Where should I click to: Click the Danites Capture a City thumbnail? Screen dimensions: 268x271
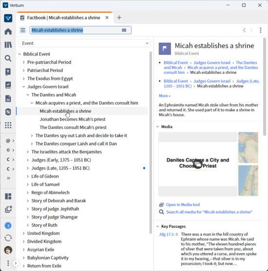point(198,164)
